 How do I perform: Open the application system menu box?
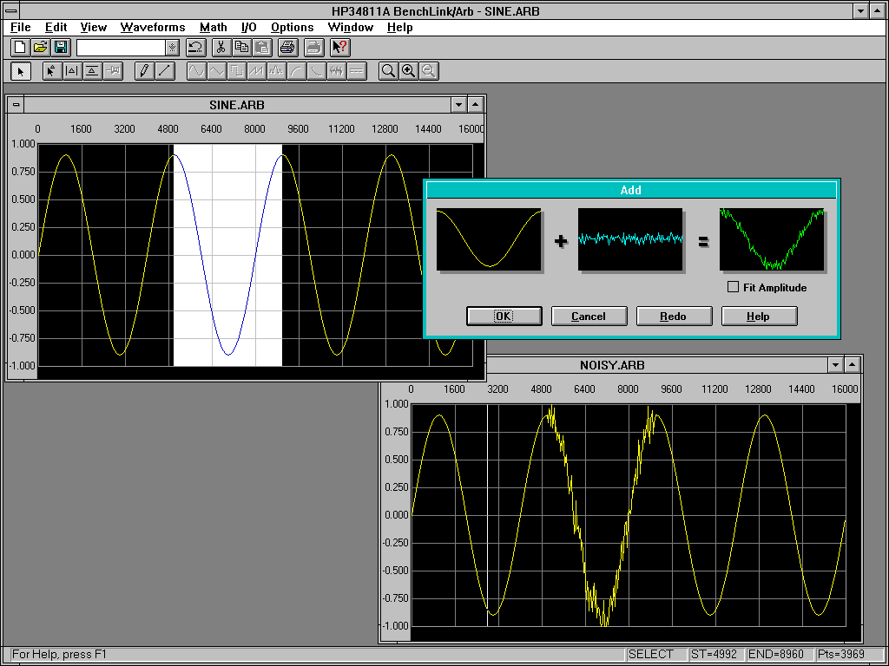(10, 10)
